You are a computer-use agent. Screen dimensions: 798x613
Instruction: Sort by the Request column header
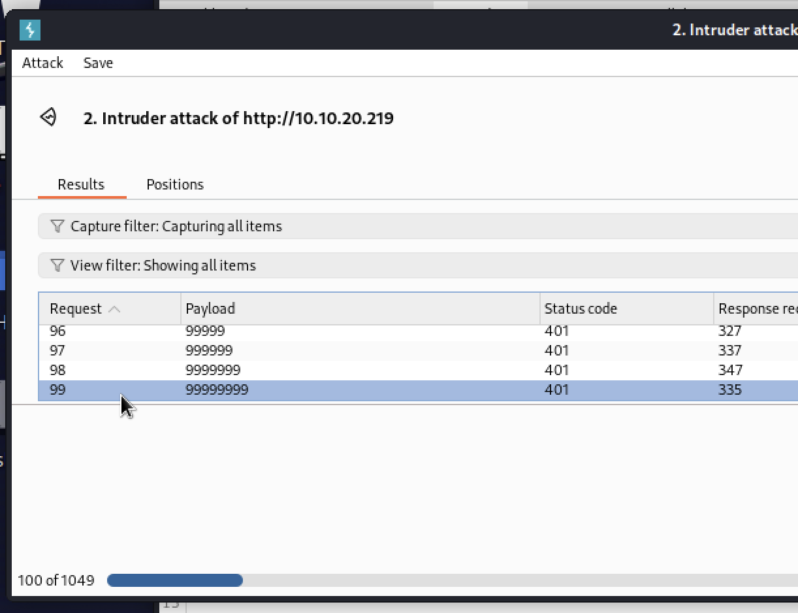[110, 308]
